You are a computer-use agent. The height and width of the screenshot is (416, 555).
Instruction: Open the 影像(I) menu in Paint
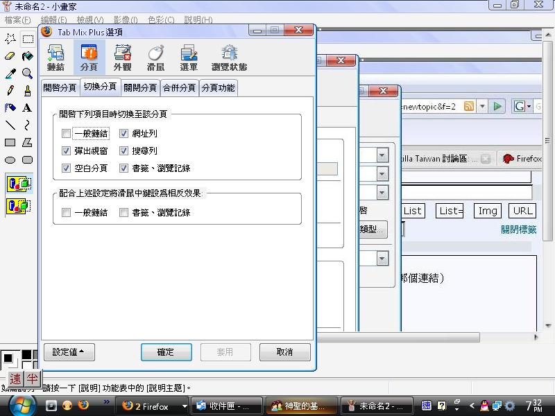tap(124, 20)
